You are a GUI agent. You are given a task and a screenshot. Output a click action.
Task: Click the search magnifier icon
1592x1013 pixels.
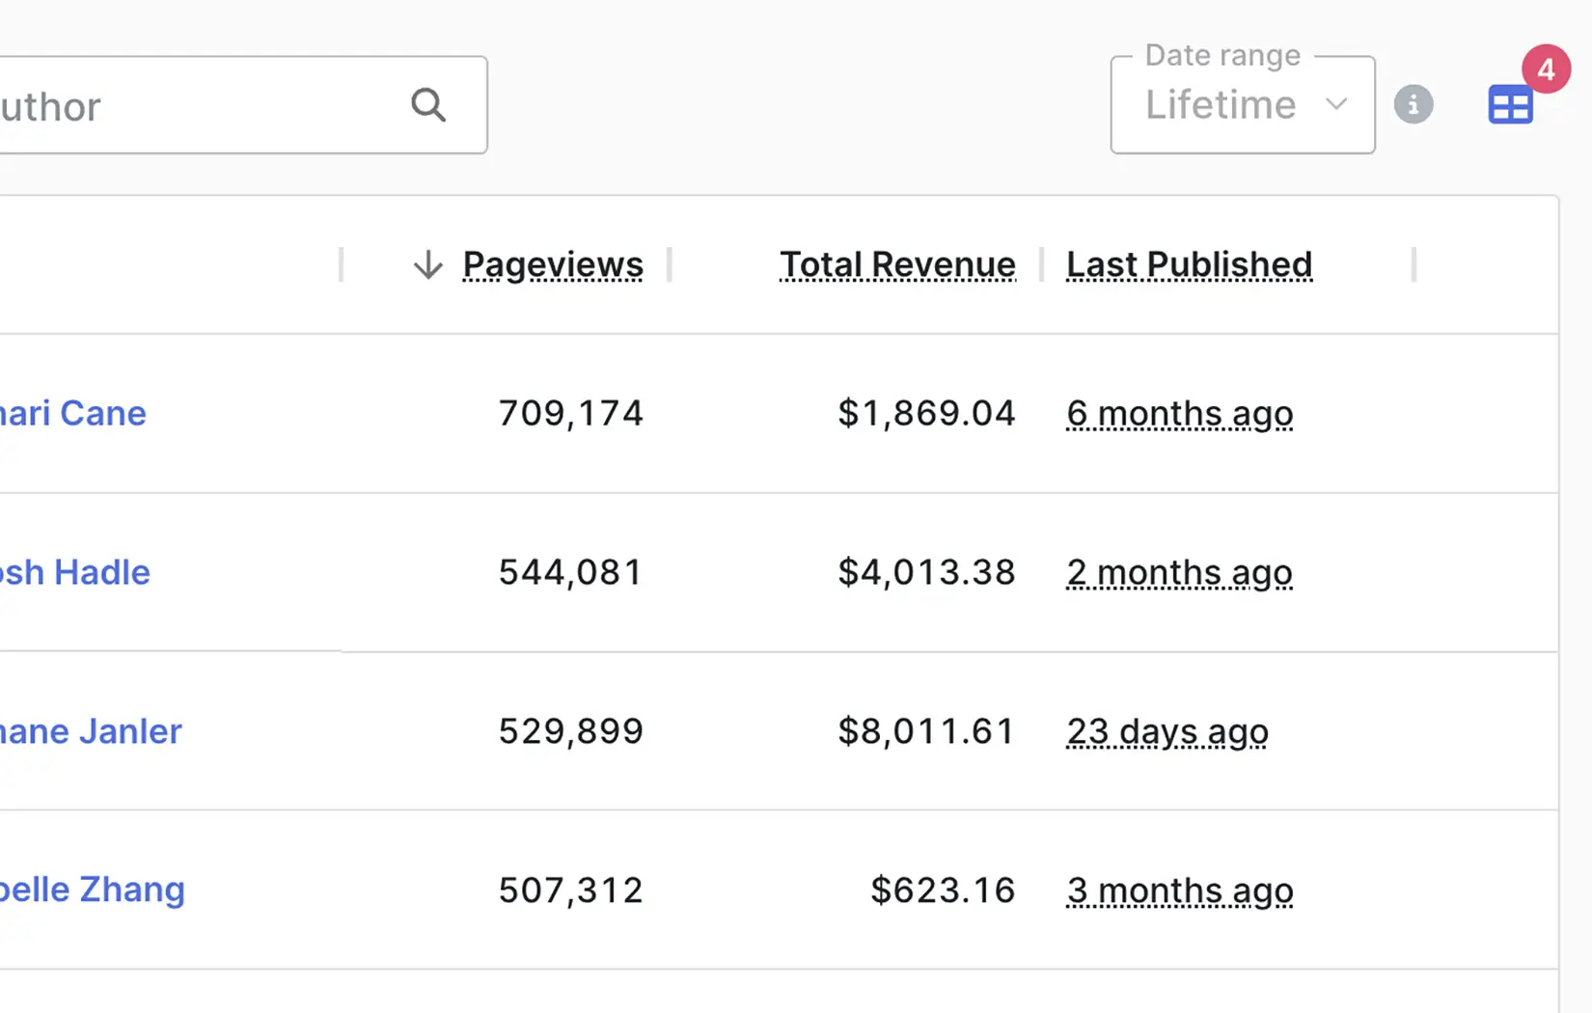pos(428,104)
